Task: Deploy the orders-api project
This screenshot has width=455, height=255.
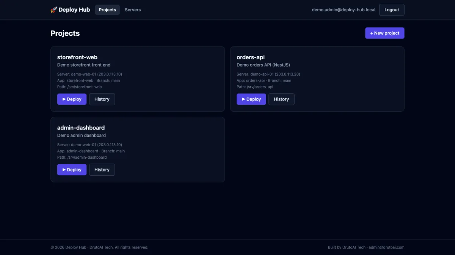Action: tap(251, 99)
